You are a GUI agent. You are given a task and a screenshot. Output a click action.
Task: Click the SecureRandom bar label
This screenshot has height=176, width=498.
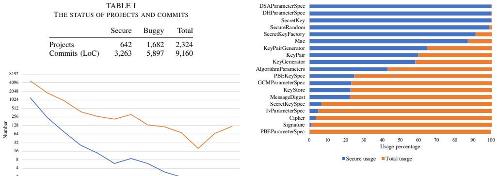288,27
